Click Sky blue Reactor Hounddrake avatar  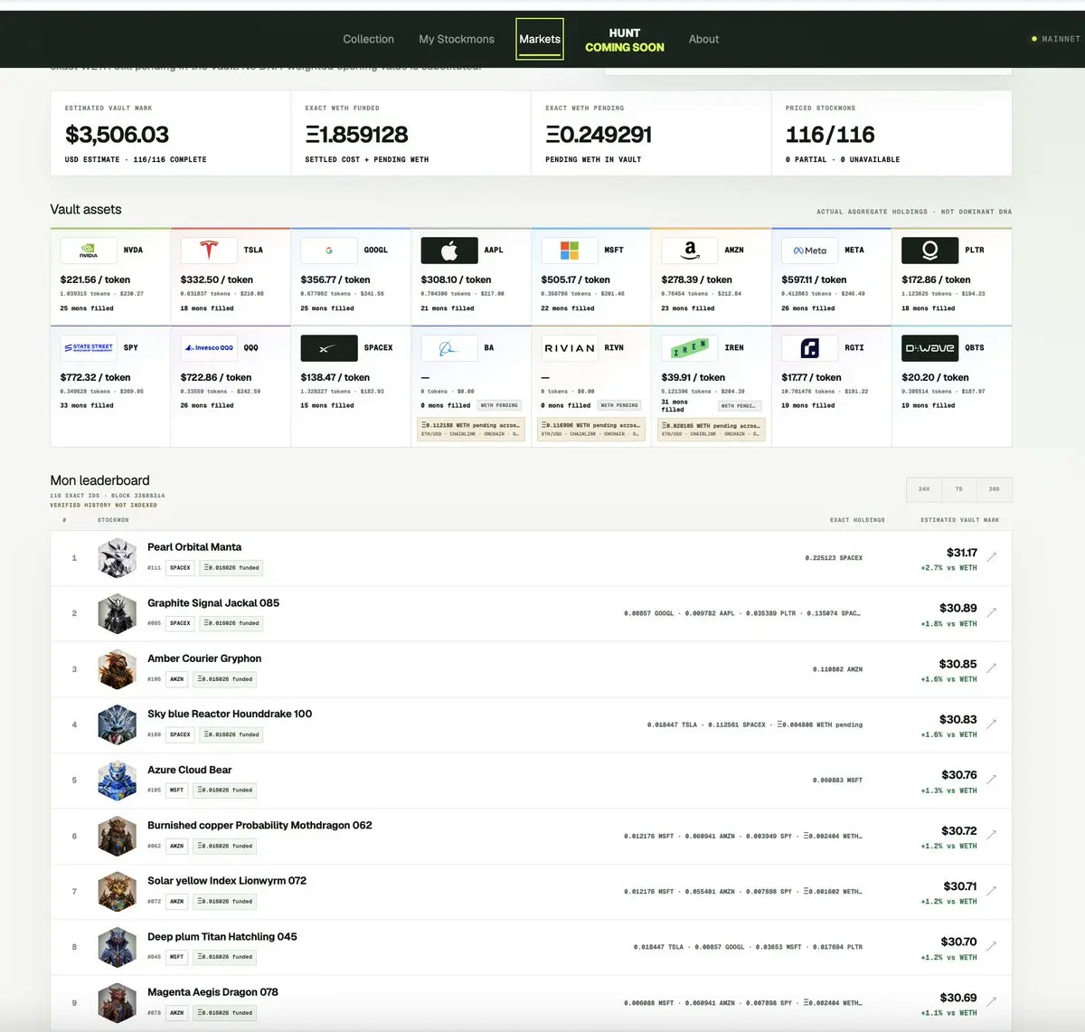pyautogui.click(x=117, y=724)
